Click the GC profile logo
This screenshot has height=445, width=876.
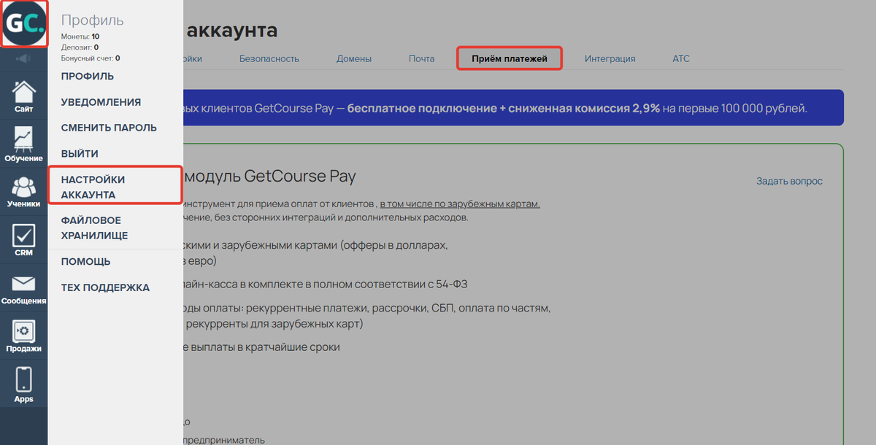pyautogui.click(x=24, y=24)
